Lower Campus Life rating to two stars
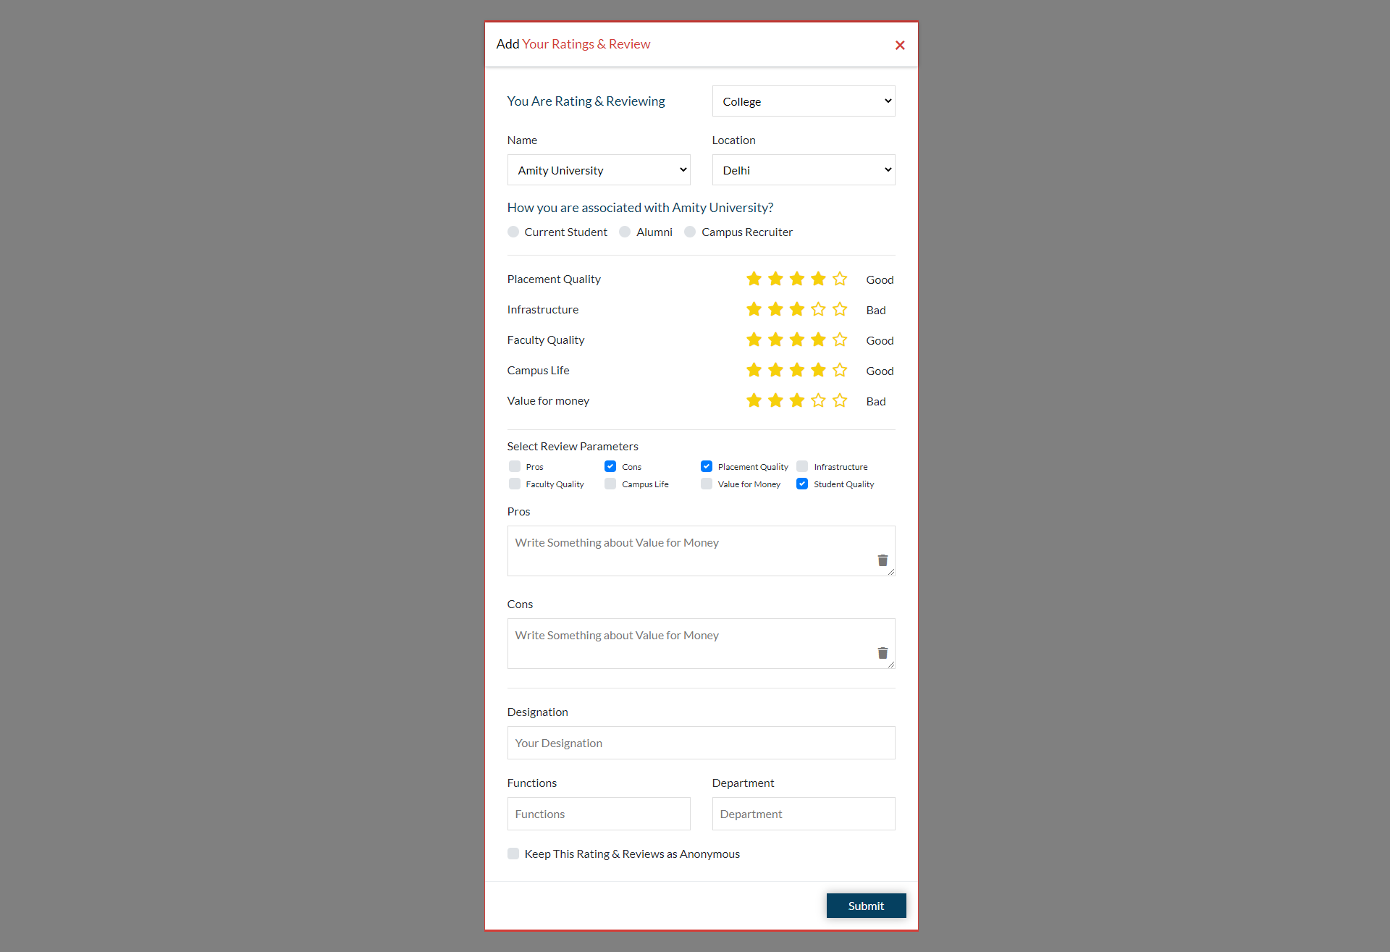 pos(775,369)
